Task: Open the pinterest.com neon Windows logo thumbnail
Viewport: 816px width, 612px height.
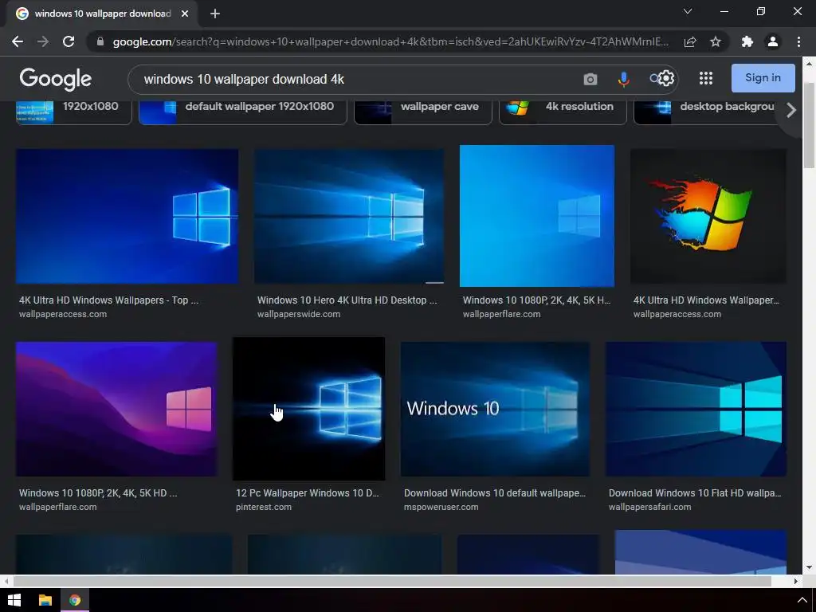Action: (x=308, y=409)
